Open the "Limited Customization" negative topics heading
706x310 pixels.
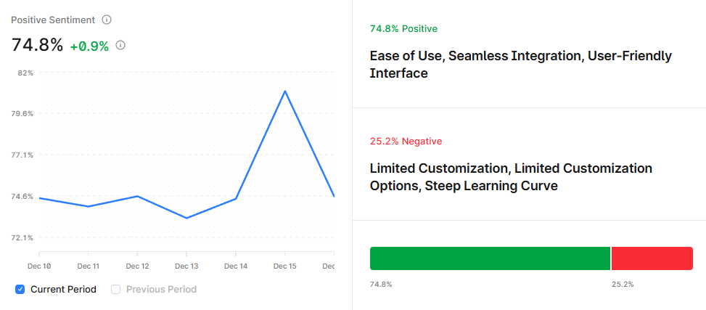tap(510, 177)
